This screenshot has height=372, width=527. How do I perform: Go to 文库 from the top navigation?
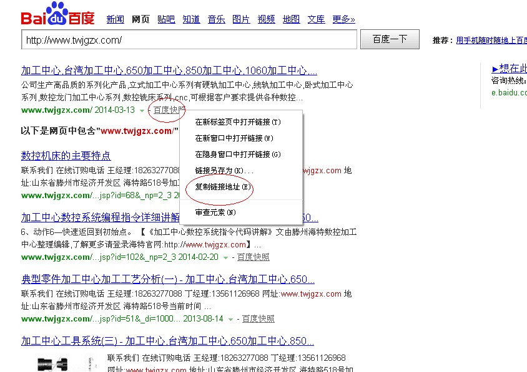pyautogui.click(x=317, y=19)
